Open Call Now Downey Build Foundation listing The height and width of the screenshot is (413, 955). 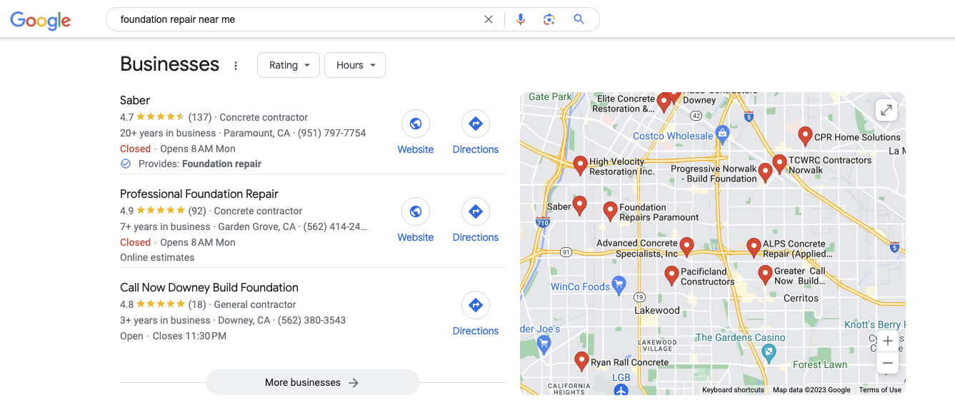(x=209, y=287)
